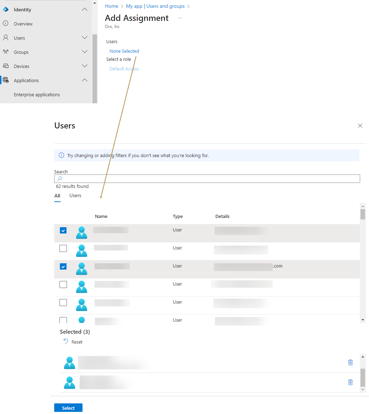Delete first selected user with trash icon

pyautogui.click(x=350, y=362)
